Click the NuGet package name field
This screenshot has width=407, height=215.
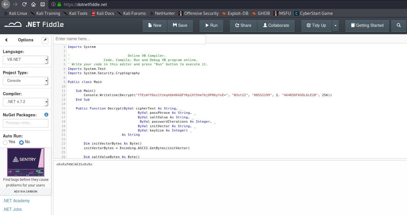pyautogui.click(x=25, y=123)
